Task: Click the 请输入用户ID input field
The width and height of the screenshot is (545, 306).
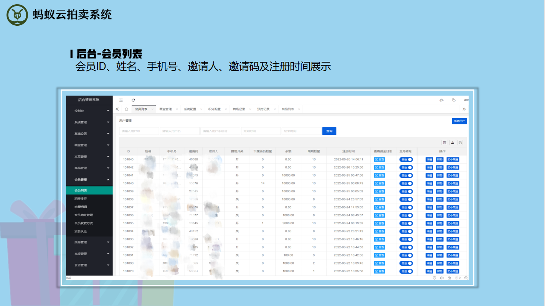Action: tap(139, 131)
